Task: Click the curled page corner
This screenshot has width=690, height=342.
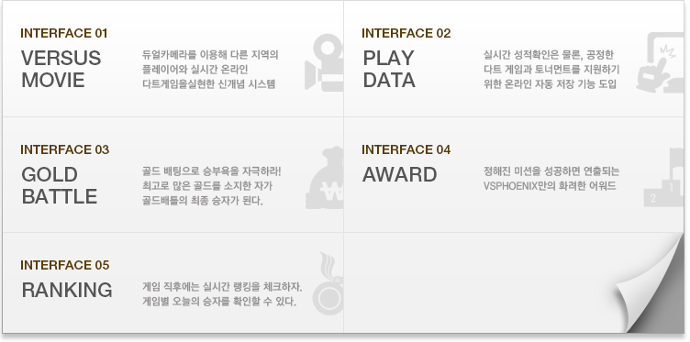Action: coord(651,289)
